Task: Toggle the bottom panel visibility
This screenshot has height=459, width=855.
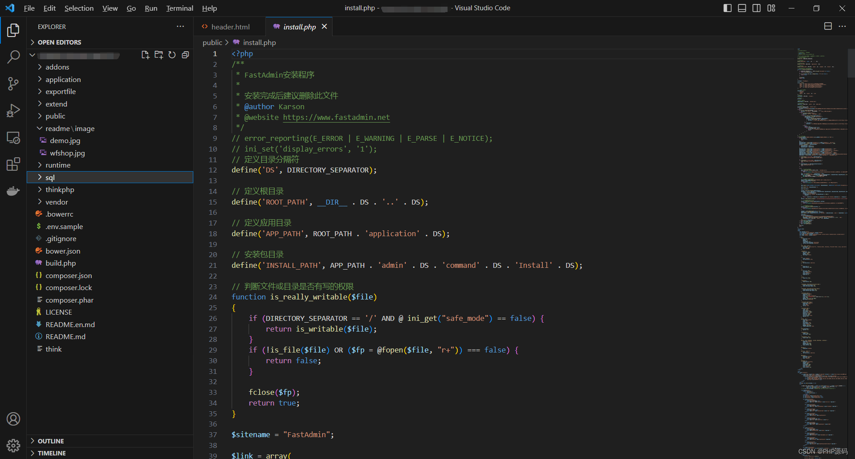Action: 742,8
